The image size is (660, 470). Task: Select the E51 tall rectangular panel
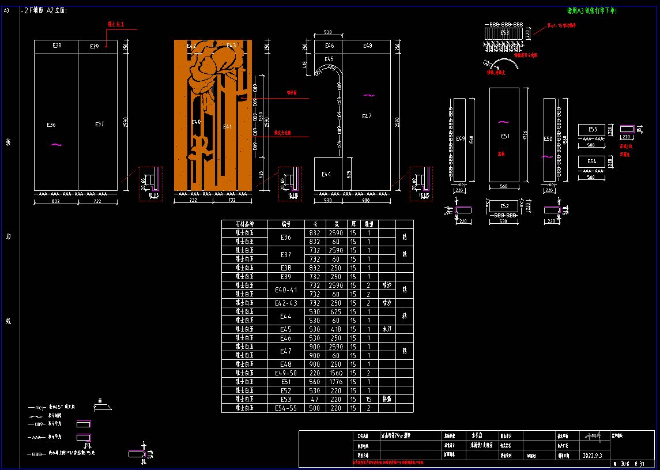[x=504, y=135]
